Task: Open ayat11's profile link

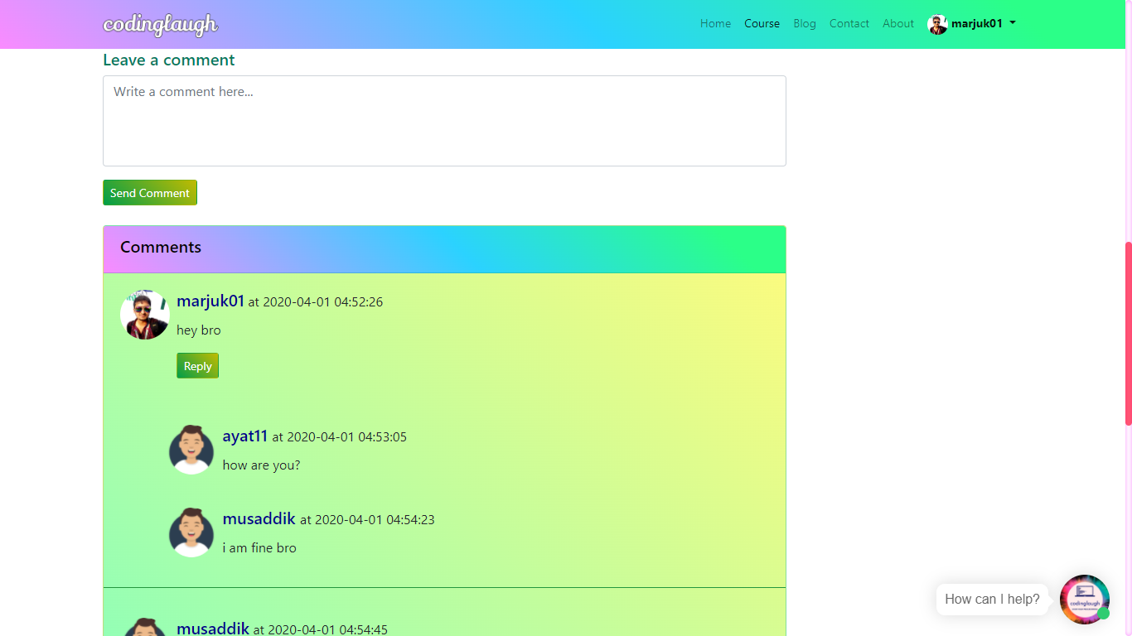Action: tap(245, 436)
